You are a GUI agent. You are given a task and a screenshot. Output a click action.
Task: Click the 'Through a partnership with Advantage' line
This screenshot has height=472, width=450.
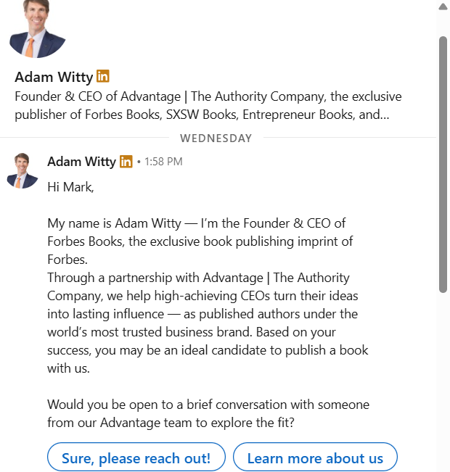click(198, 278)
